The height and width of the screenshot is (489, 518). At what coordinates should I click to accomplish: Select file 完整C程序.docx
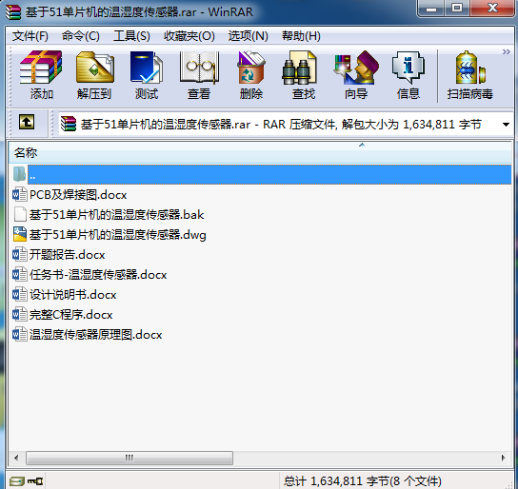coord(71,315)
